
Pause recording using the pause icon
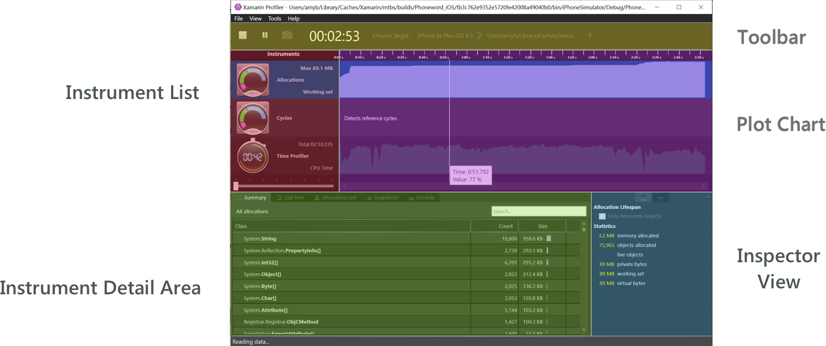click(x=265, y=35)
